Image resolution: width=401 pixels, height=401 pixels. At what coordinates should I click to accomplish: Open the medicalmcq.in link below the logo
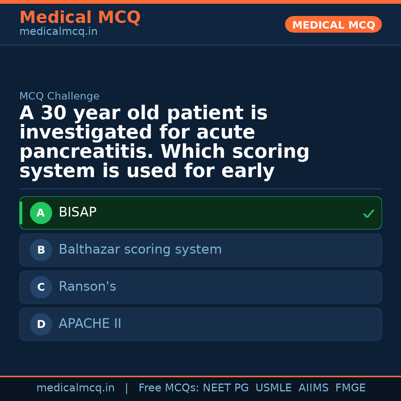58,31
